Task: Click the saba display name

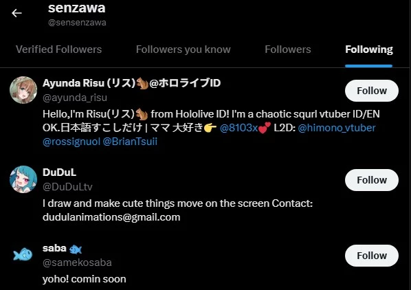Action: click(x=54, y=248)
